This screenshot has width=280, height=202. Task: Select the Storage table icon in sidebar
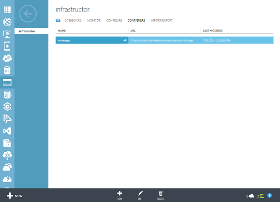[7, 83]
